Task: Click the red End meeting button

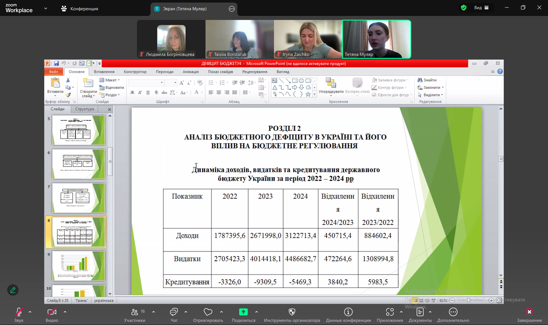Action: point(529,312)
